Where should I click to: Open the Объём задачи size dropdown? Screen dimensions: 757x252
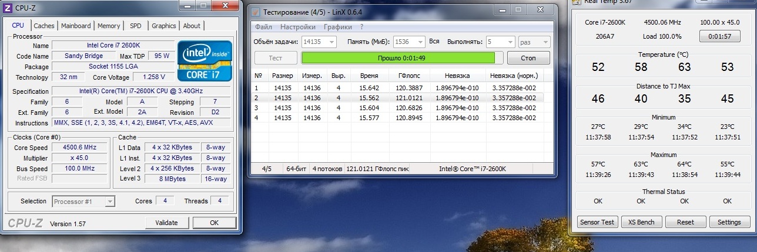click(332, 42)
